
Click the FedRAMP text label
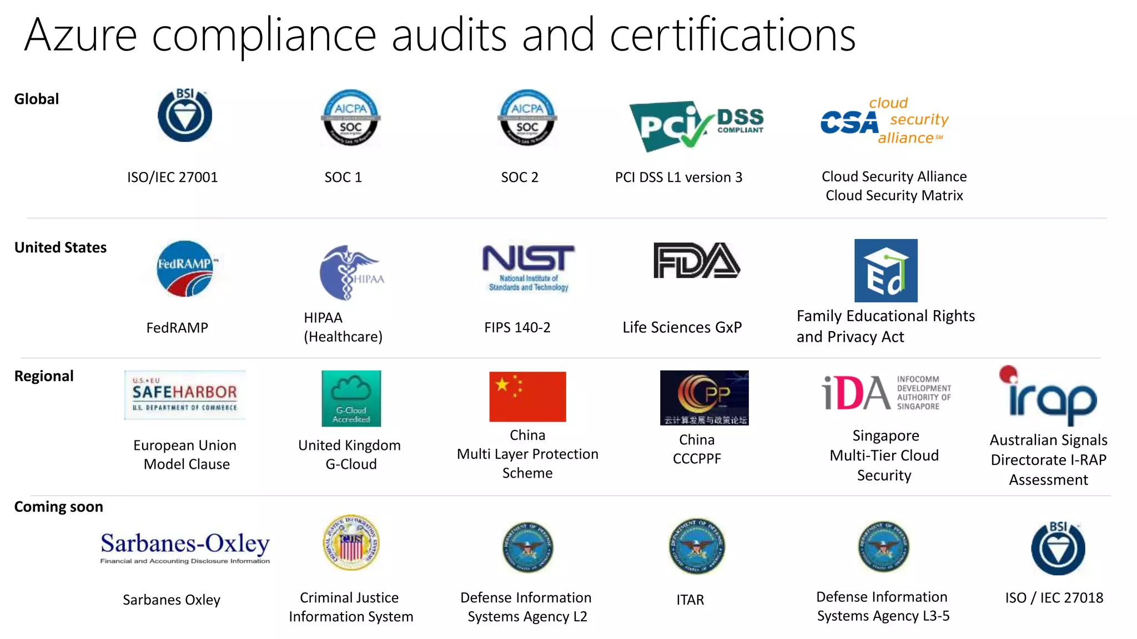pos(177,328)
